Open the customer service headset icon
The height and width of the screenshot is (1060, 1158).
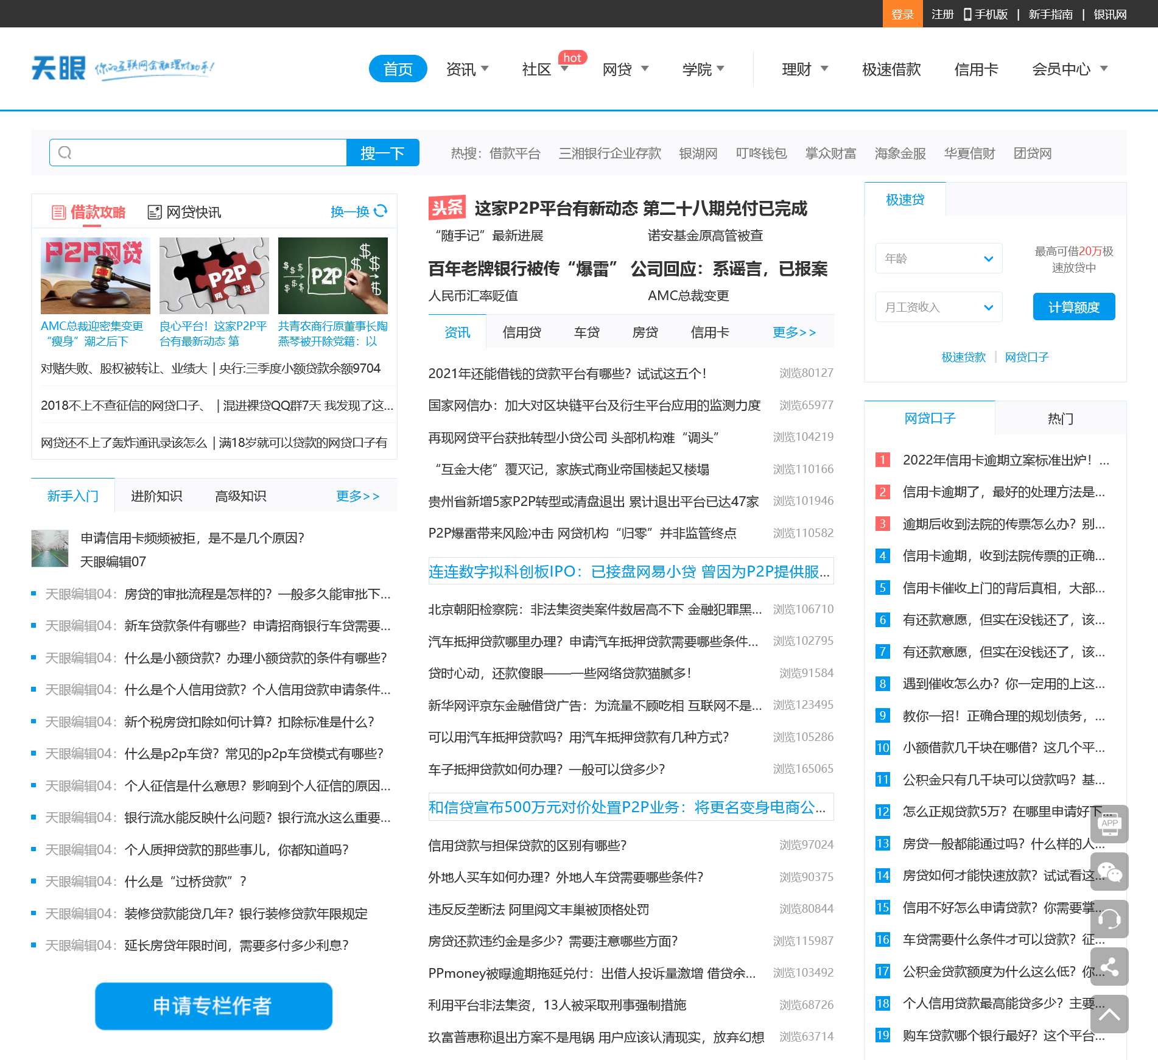pyautogui.click(x=1109, y=919)
